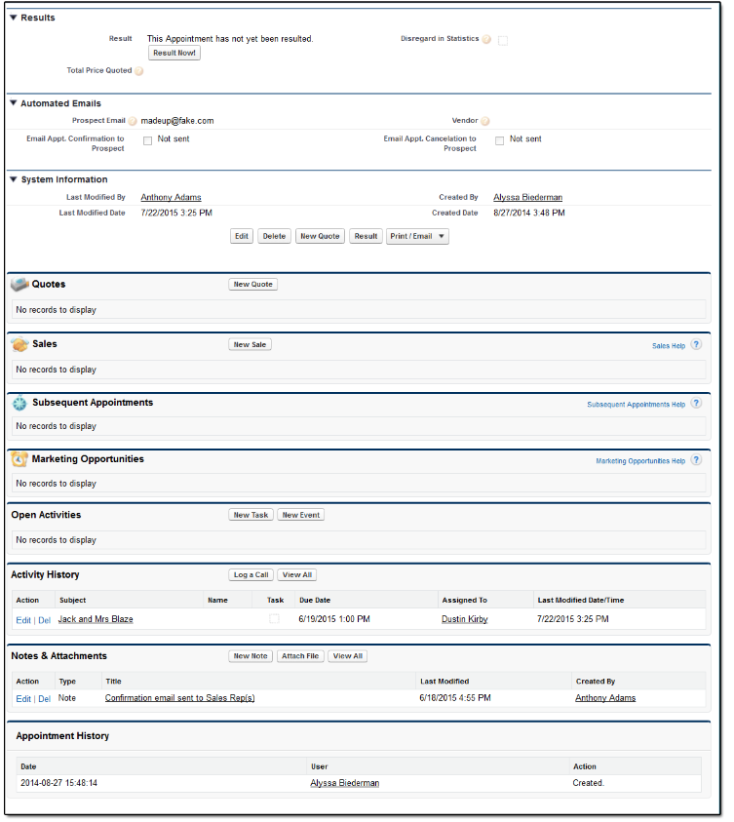Screen dimensions: 734x822
Task: Open the Print / Email dropdown
Action: coord(417,236)
